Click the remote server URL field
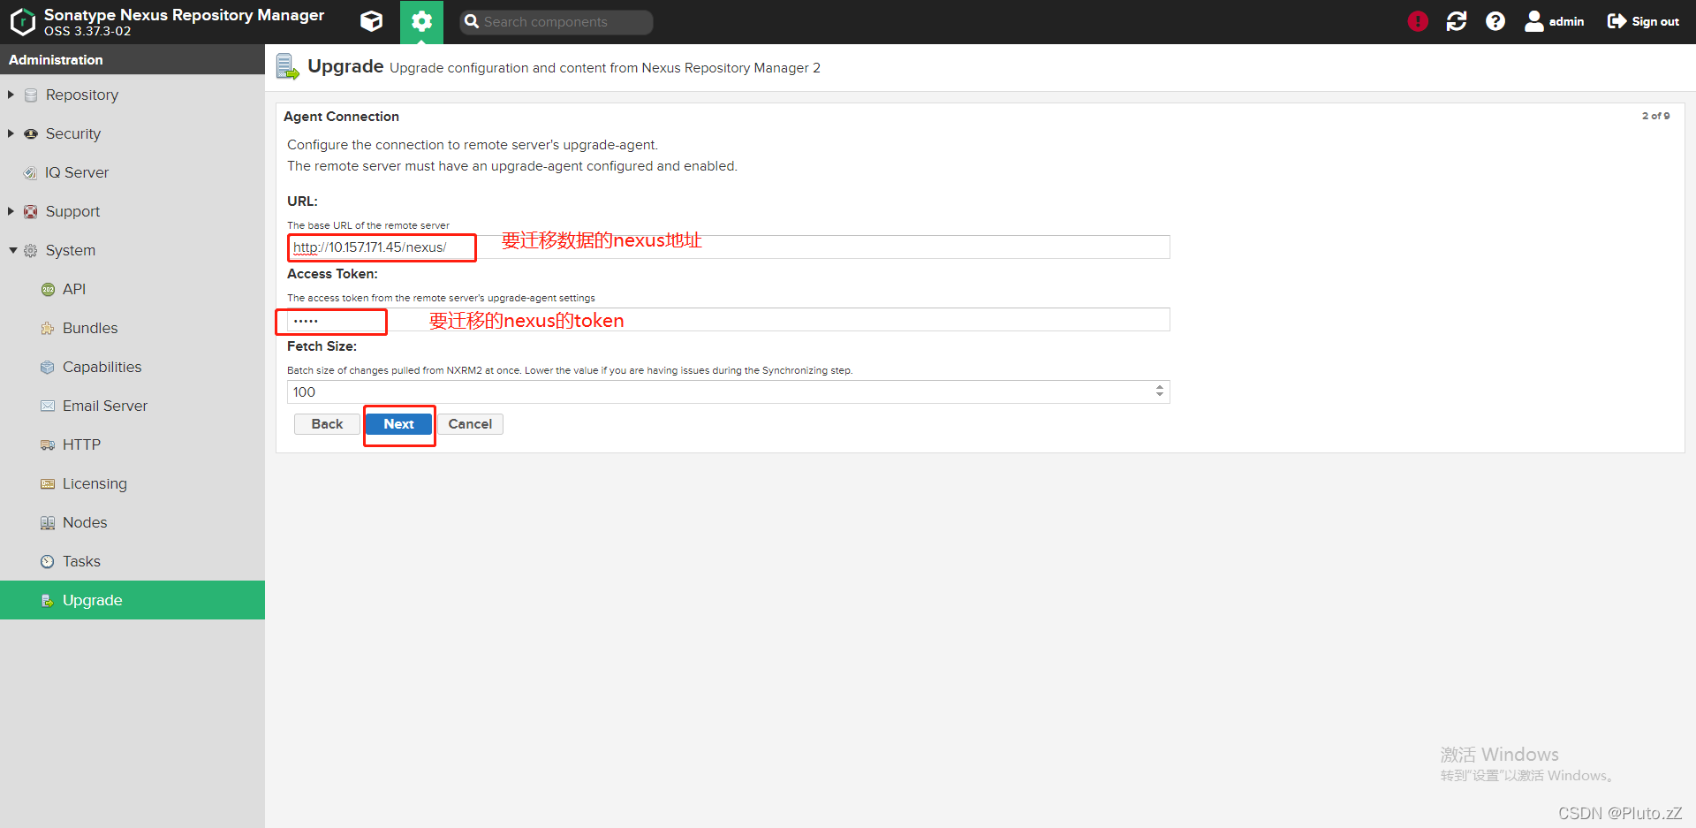Image resolution: width=1696 pixels, height=828 pixels. click(x=729, y=247)
